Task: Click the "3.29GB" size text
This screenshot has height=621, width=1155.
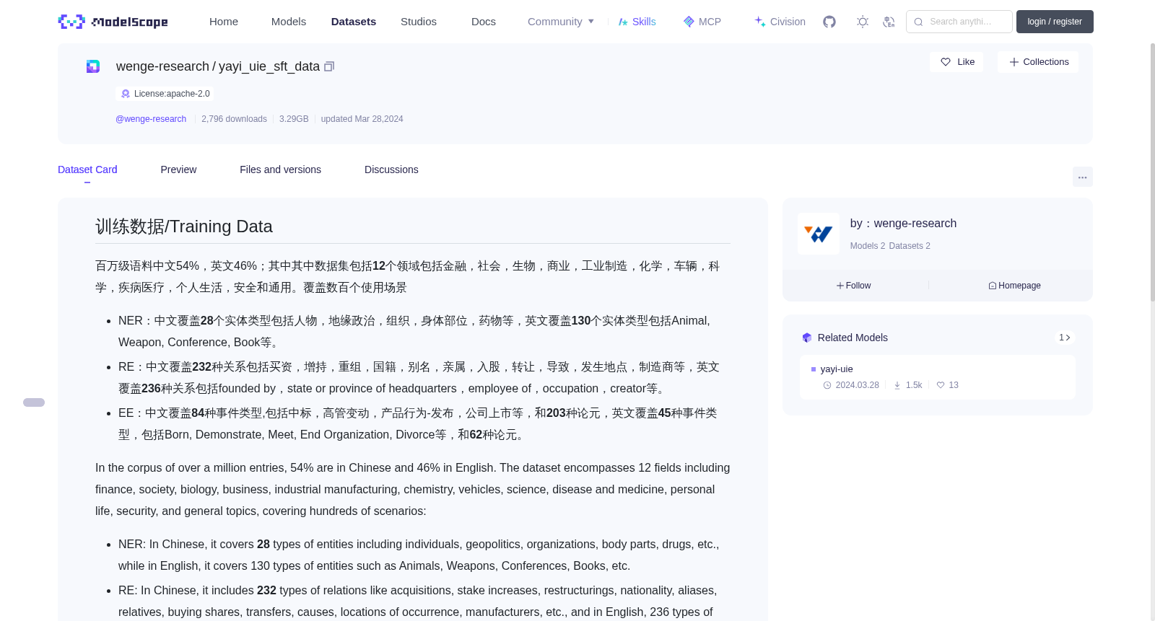Action: 294,119
